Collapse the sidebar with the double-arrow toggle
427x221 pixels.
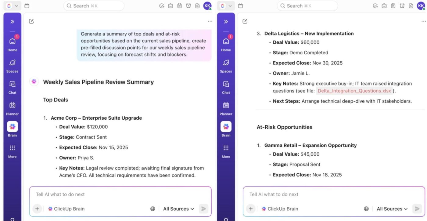click(x=12, y=21)
